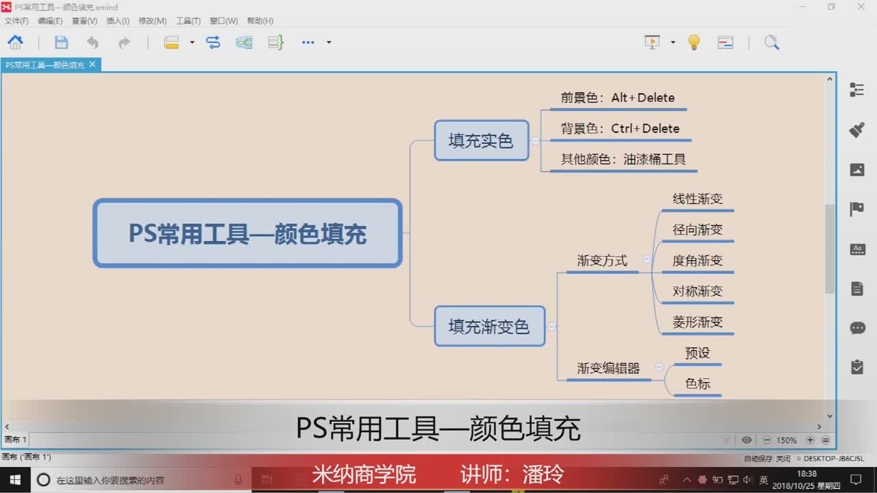
Task: Add a relationship line with the toolbar icon
Action: pyautogui.click(x=213, y=42)
